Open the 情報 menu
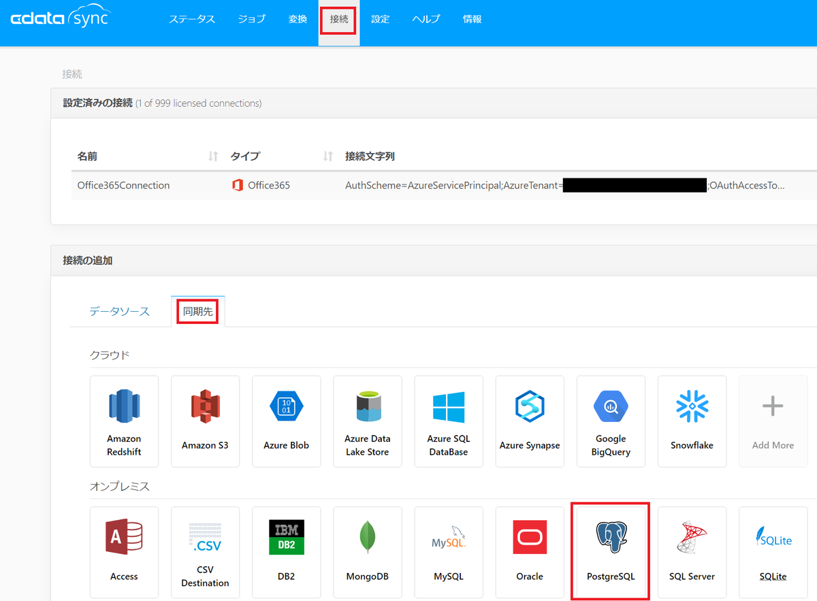817x601 pixels. pos(472,20)
